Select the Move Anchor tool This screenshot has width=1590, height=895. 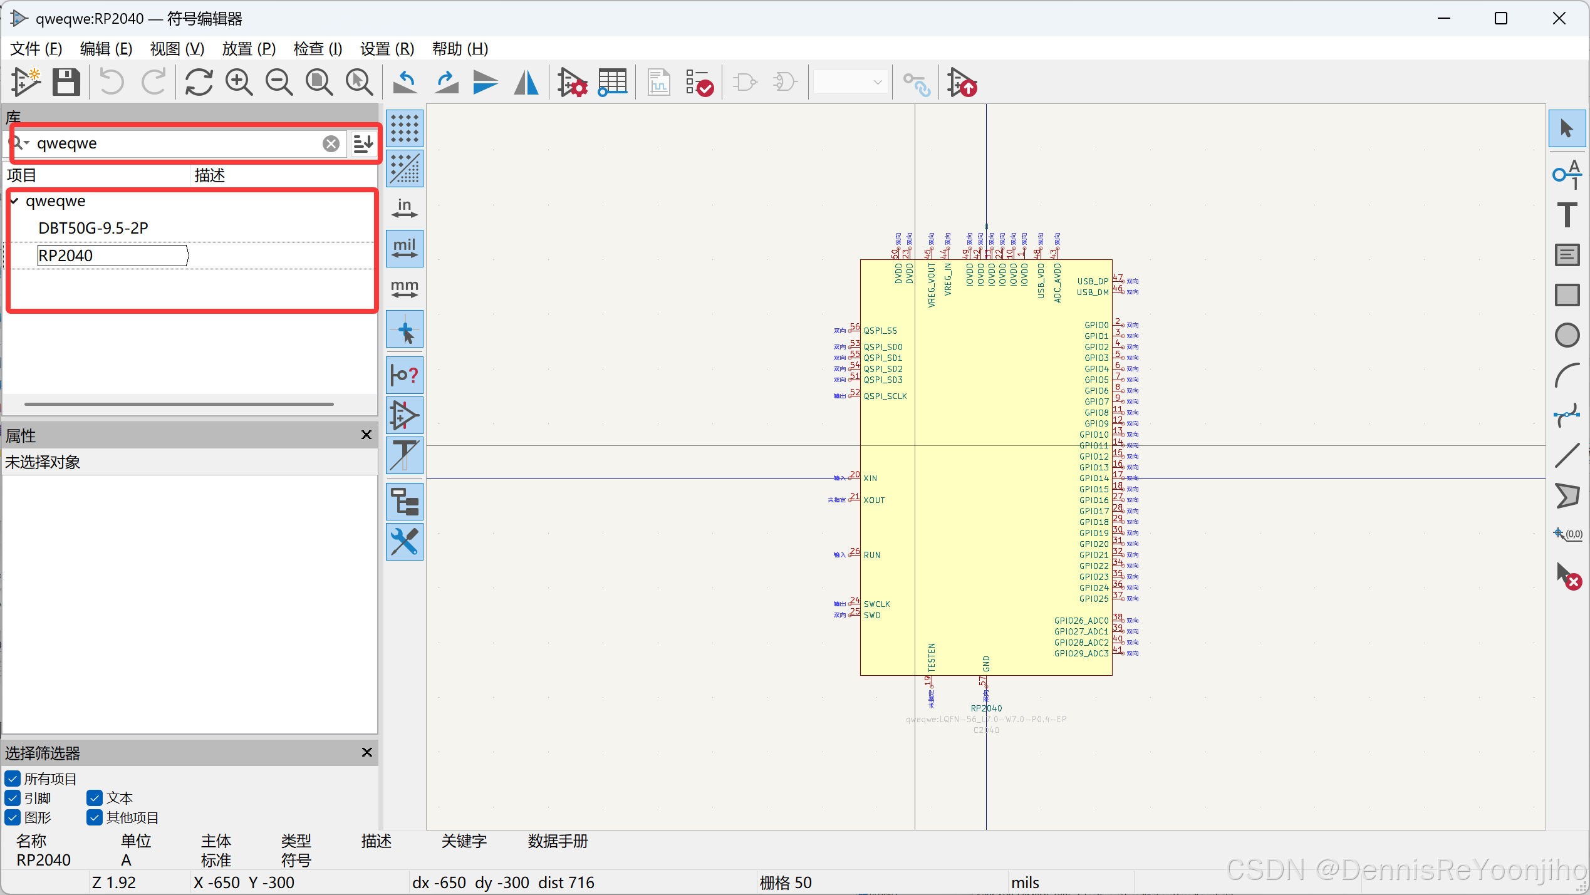pyautogui.click(x=1567, y=534)
